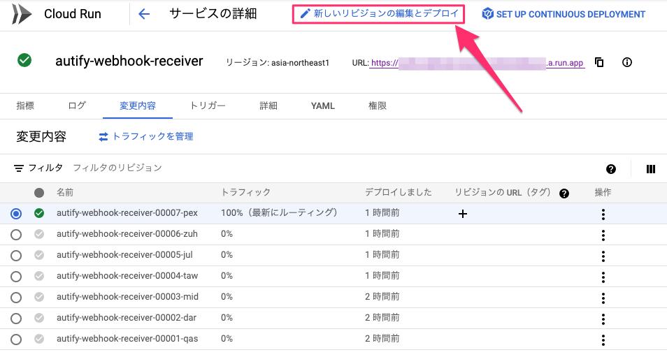
Task: Open the 権限 tab
Action: pos(378,105)
